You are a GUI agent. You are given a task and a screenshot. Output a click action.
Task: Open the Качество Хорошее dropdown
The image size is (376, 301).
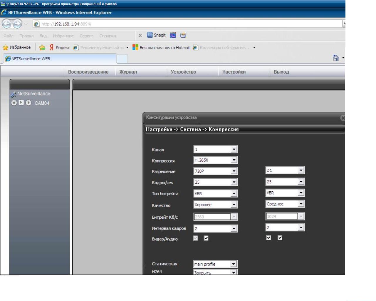[234, 205]
